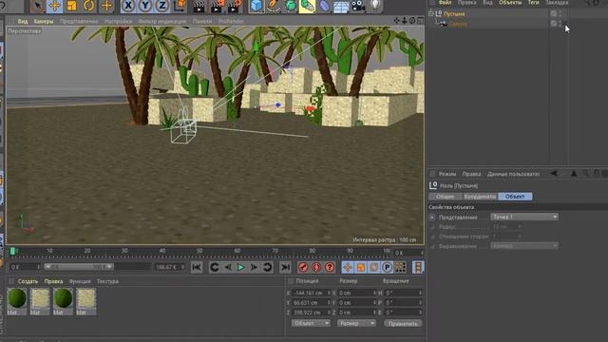Screen dimensions: 608x342
Task: Select Пустыня object in the hierarchy
Action: point(454,14)
